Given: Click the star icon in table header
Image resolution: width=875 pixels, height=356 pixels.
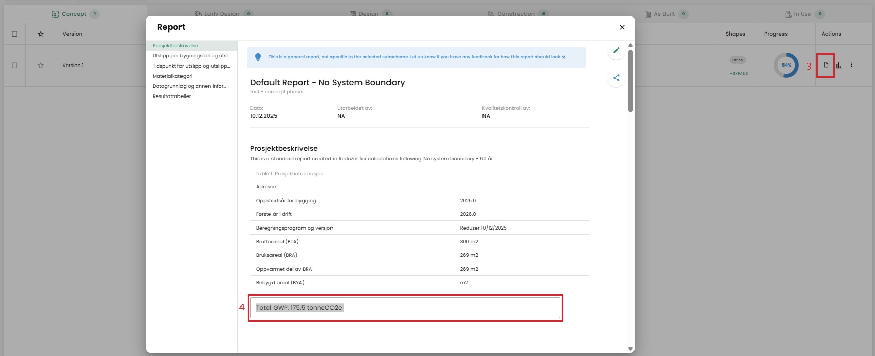Looking at the screenshot, I should click(x=41, y=34).
